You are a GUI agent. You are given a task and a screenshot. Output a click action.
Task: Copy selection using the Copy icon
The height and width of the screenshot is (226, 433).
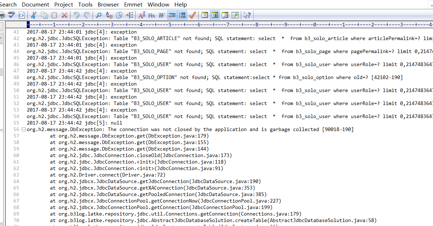point(44,15)
